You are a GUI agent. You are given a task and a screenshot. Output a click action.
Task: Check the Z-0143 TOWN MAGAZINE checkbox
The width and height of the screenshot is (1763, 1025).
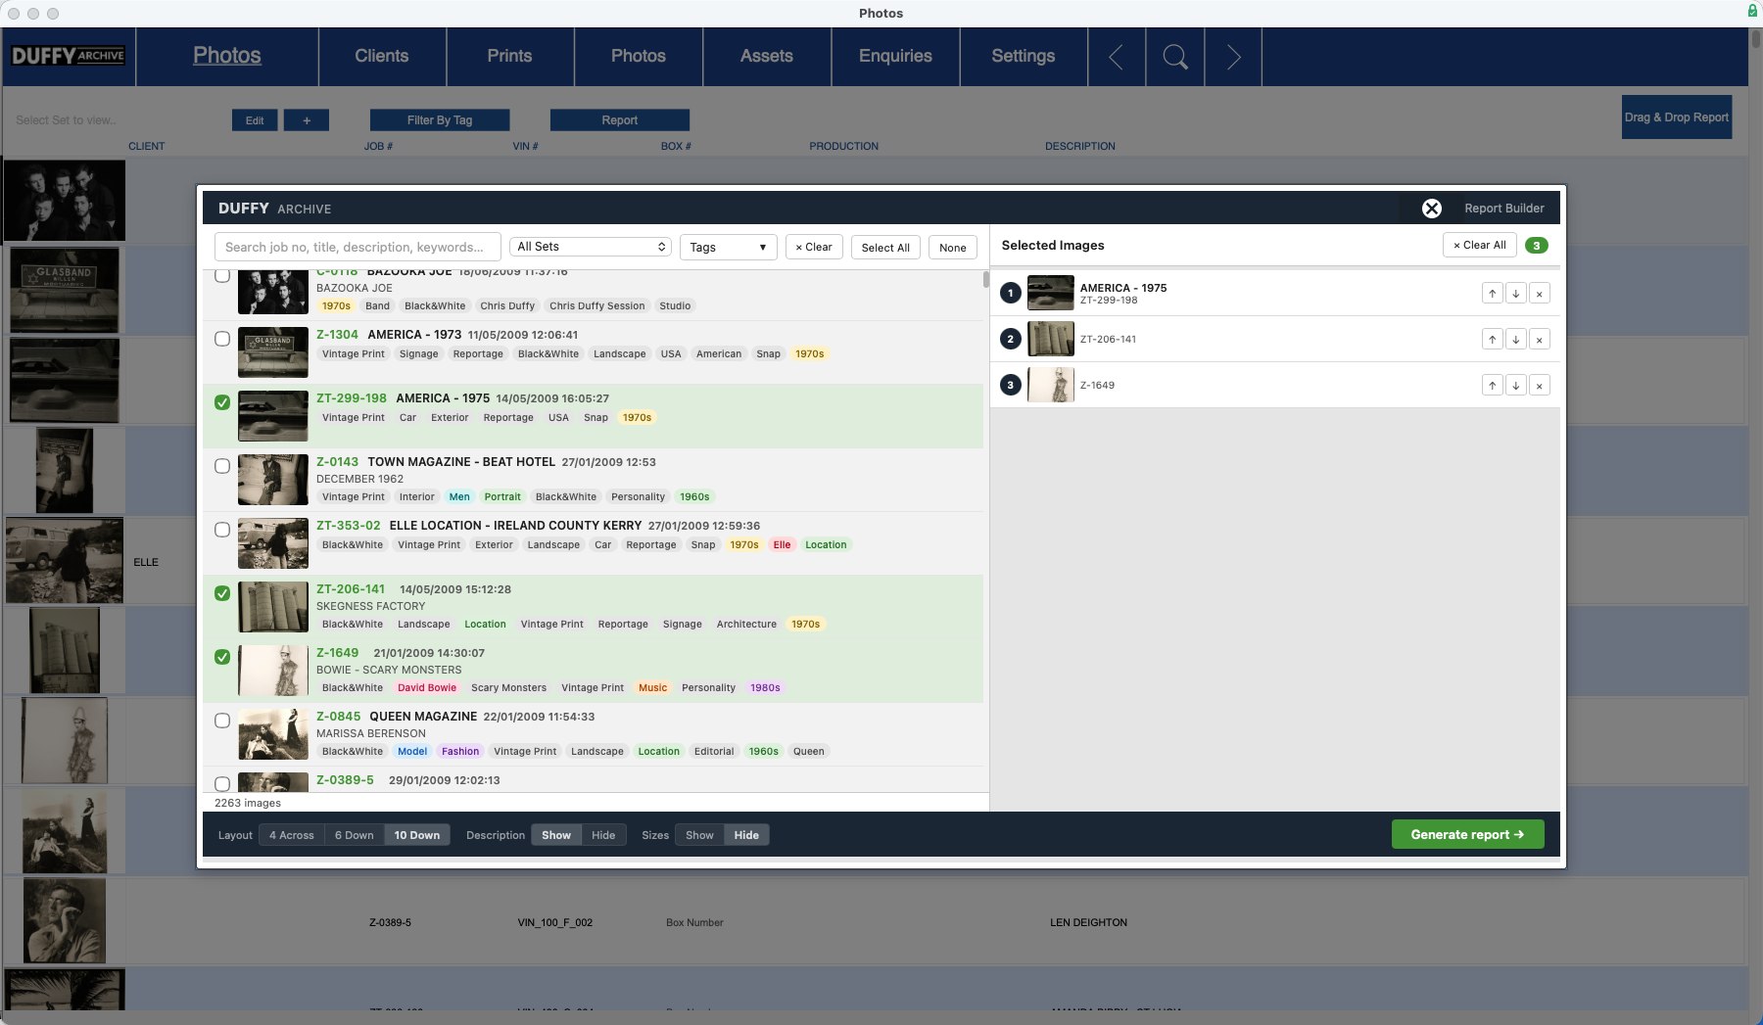[222, 466]
